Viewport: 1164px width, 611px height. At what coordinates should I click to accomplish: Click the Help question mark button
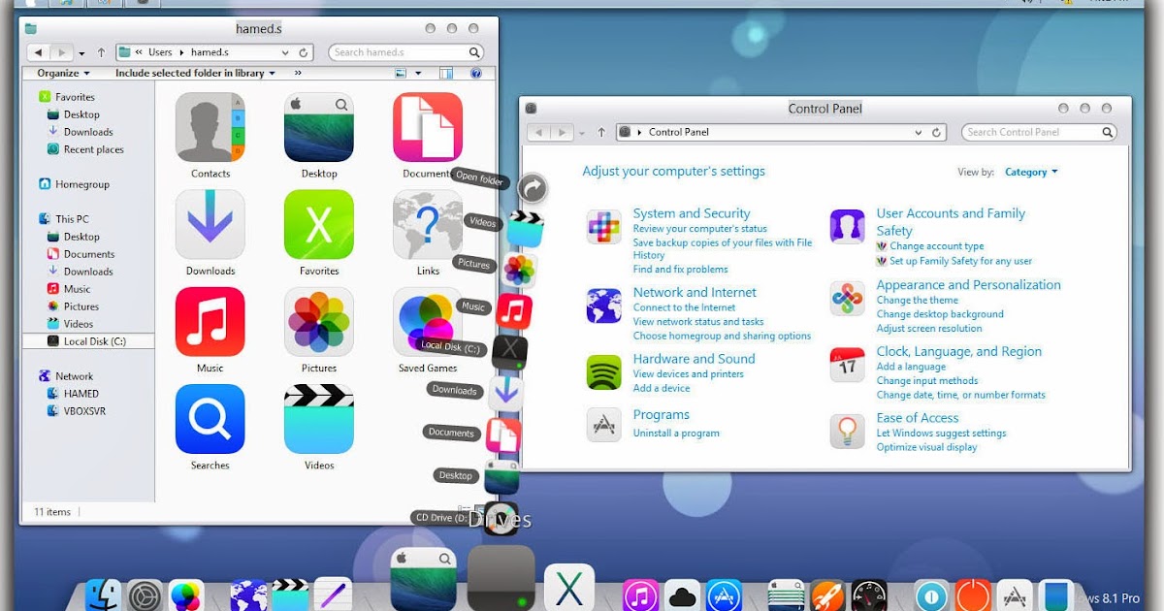474,72
